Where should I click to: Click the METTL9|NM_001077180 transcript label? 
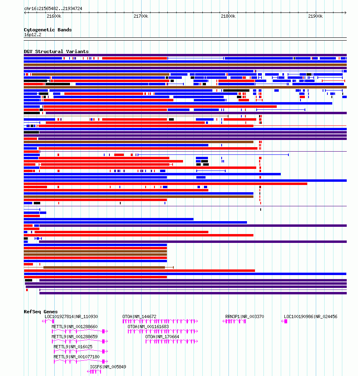pos(76,357)
